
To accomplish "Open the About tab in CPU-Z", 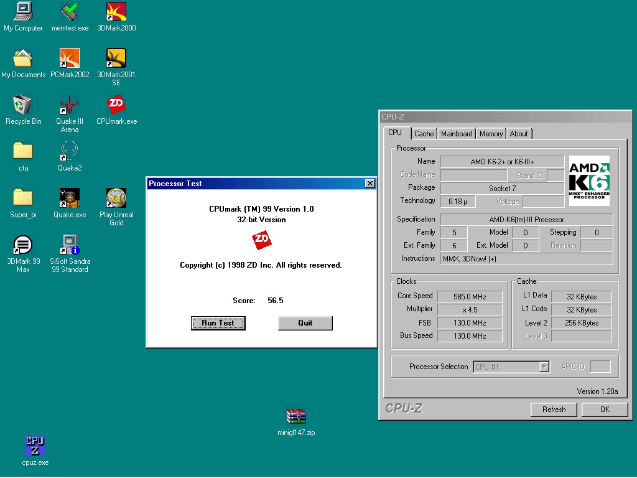I will (519, 134).
